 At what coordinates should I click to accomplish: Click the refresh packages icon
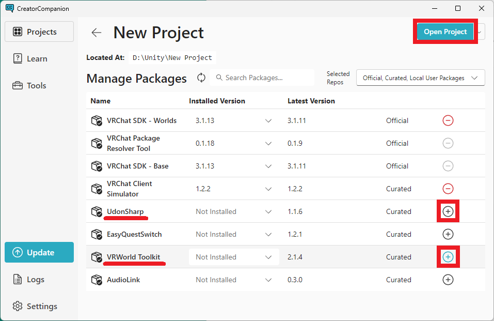(x=201, y=78)
